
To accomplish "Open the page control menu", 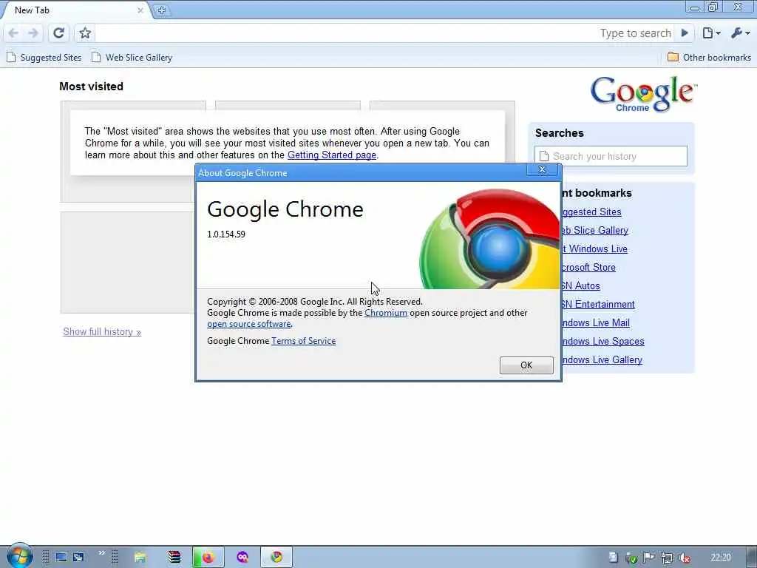I will 712,33.
